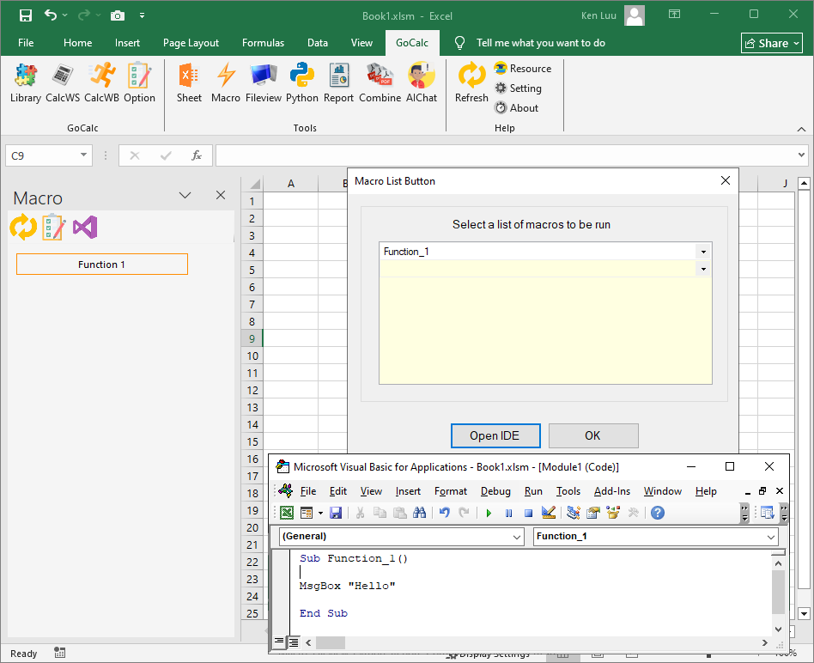Click the VBA code vertical scrollbar thumb
This screenshot has height=663, width=814.
(x=778, y=592)
